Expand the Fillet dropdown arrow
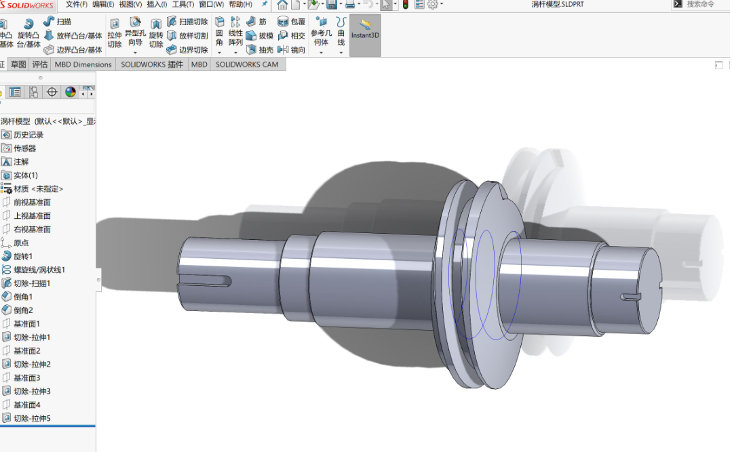 219,53
